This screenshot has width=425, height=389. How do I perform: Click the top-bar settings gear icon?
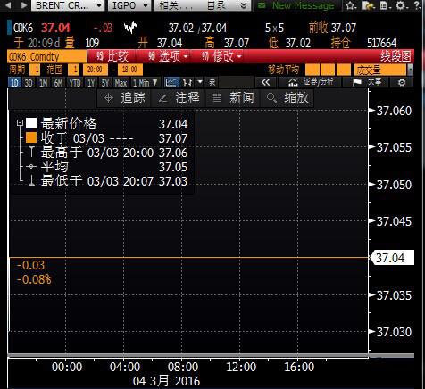(401, 5)
